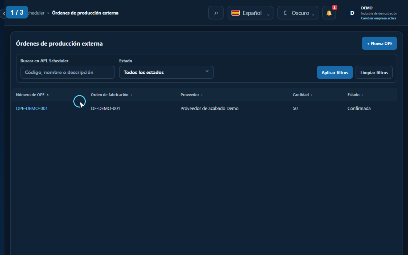Click Aplicar filtros button
The image size is (408, 255).
click(x=335, y=72)
